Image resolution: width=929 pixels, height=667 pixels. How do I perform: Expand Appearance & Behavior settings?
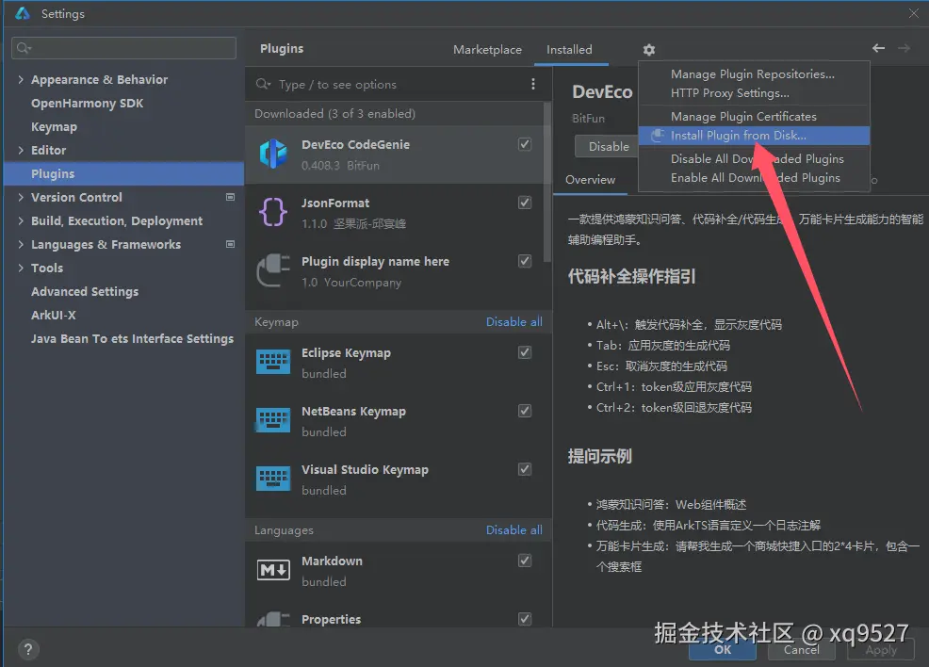[x=21, y=79]
